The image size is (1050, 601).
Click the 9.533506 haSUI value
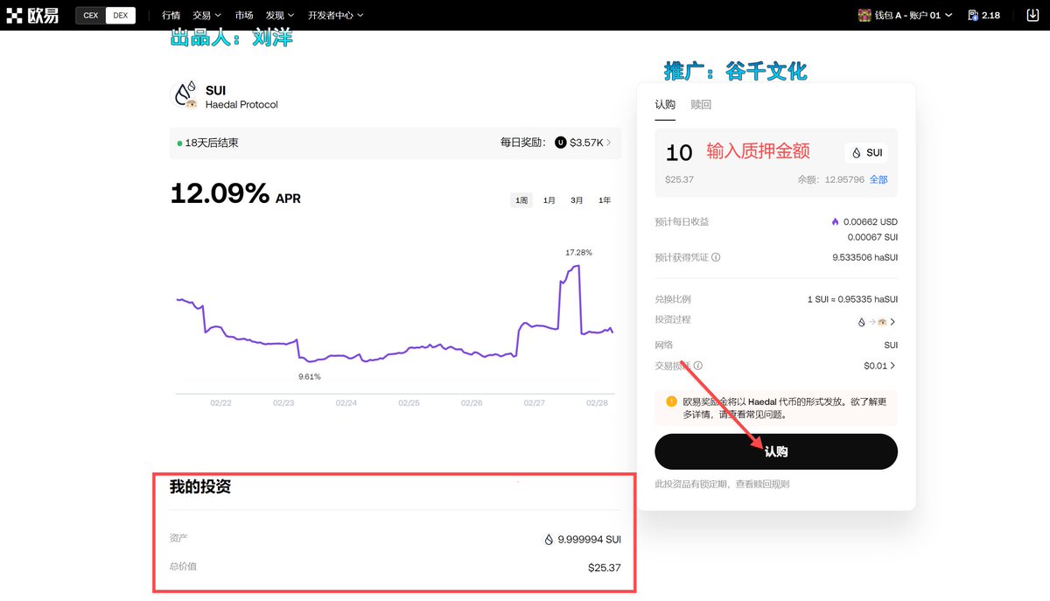coord(864,258)
